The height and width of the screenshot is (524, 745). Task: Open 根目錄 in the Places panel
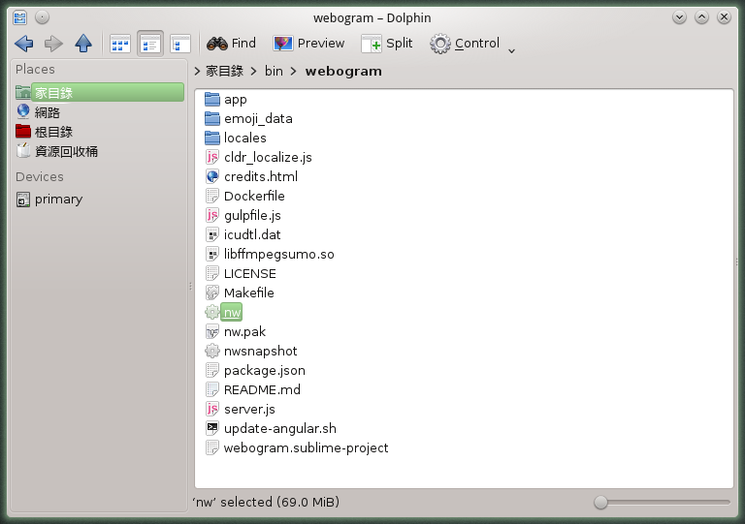coord(44,132)
